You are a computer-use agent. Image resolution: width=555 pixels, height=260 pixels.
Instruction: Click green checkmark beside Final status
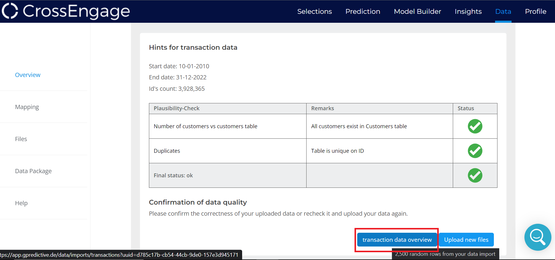coord(475,176)
